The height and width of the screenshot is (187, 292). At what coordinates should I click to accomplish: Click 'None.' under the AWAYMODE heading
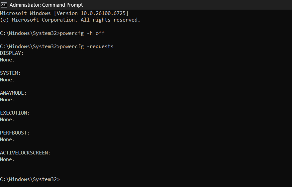point(7,100)
